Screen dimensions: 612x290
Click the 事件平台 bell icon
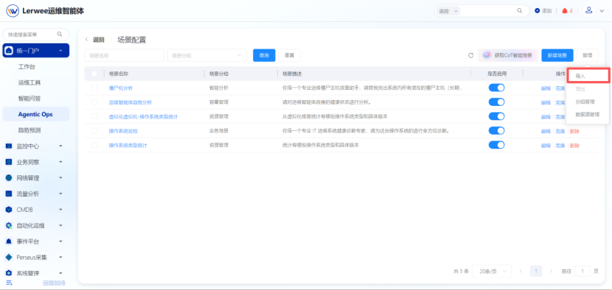coord(9,241)
